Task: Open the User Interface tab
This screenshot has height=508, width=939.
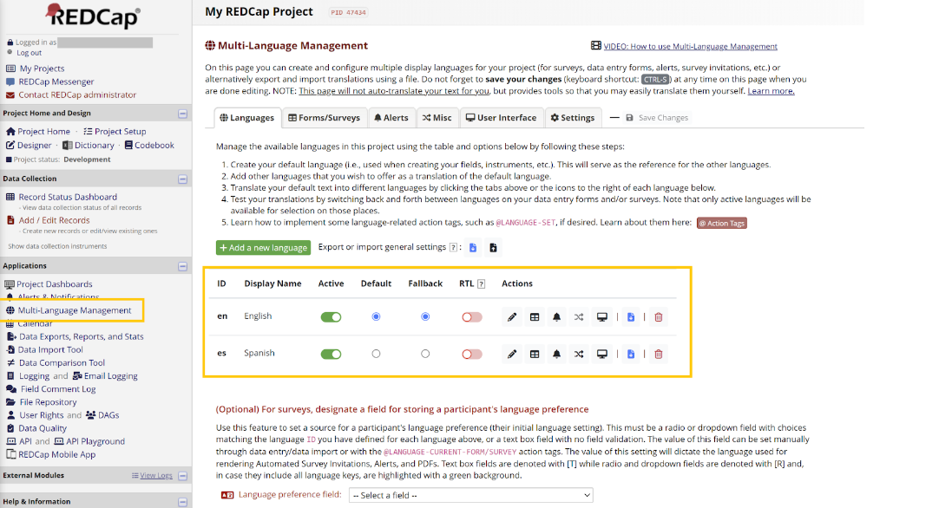Action: pyautogui.click(x=499, y=118)
